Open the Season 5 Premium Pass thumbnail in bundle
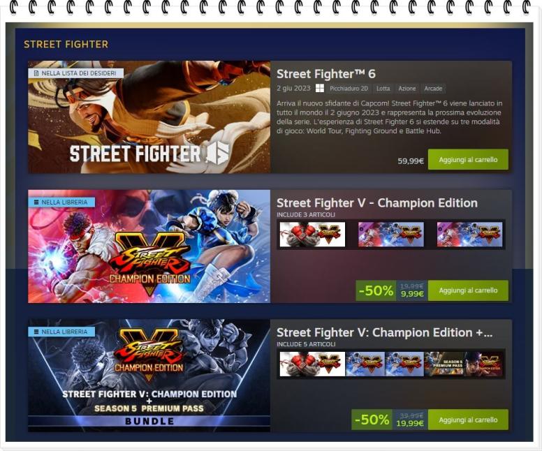Viewport: 542px width, 451px height. coord(444,364)
